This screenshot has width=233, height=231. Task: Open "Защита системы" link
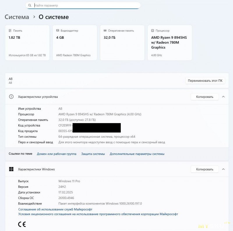(x=93, y=154)
